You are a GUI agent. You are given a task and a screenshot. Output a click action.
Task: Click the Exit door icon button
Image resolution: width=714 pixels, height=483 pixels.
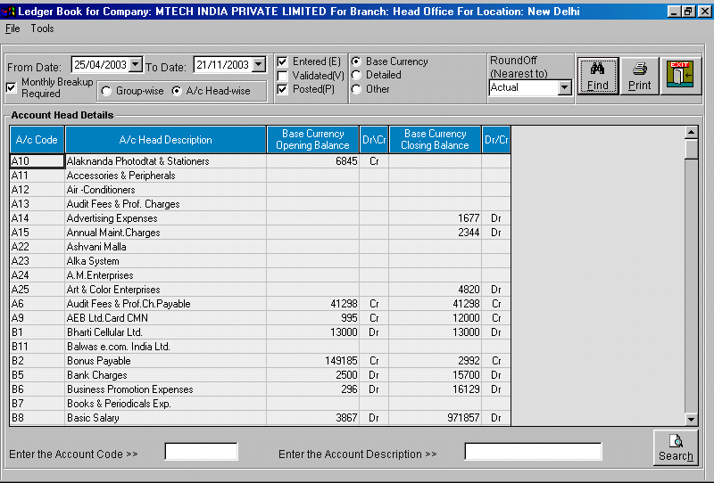click(x=680, y=76)
